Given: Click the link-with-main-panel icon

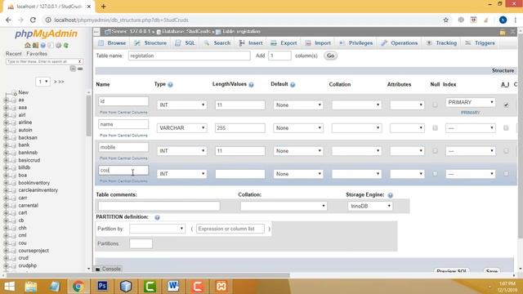Looking at the screenshot, I should pos(80,69).
